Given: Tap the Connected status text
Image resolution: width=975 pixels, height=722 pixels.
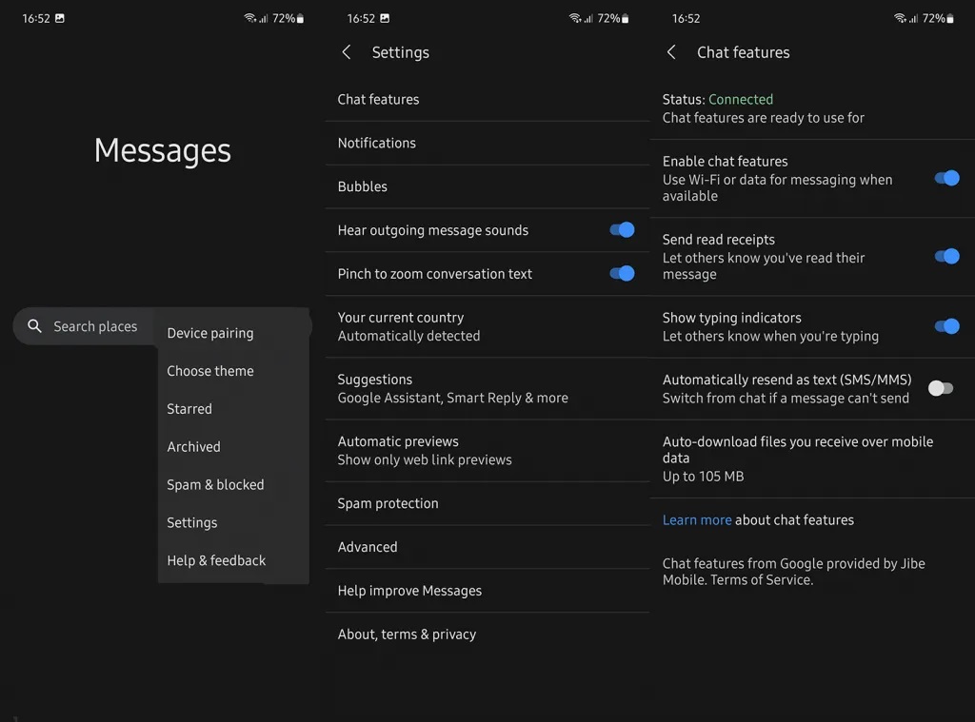Looking at the screenshot, I should (741, 100).
